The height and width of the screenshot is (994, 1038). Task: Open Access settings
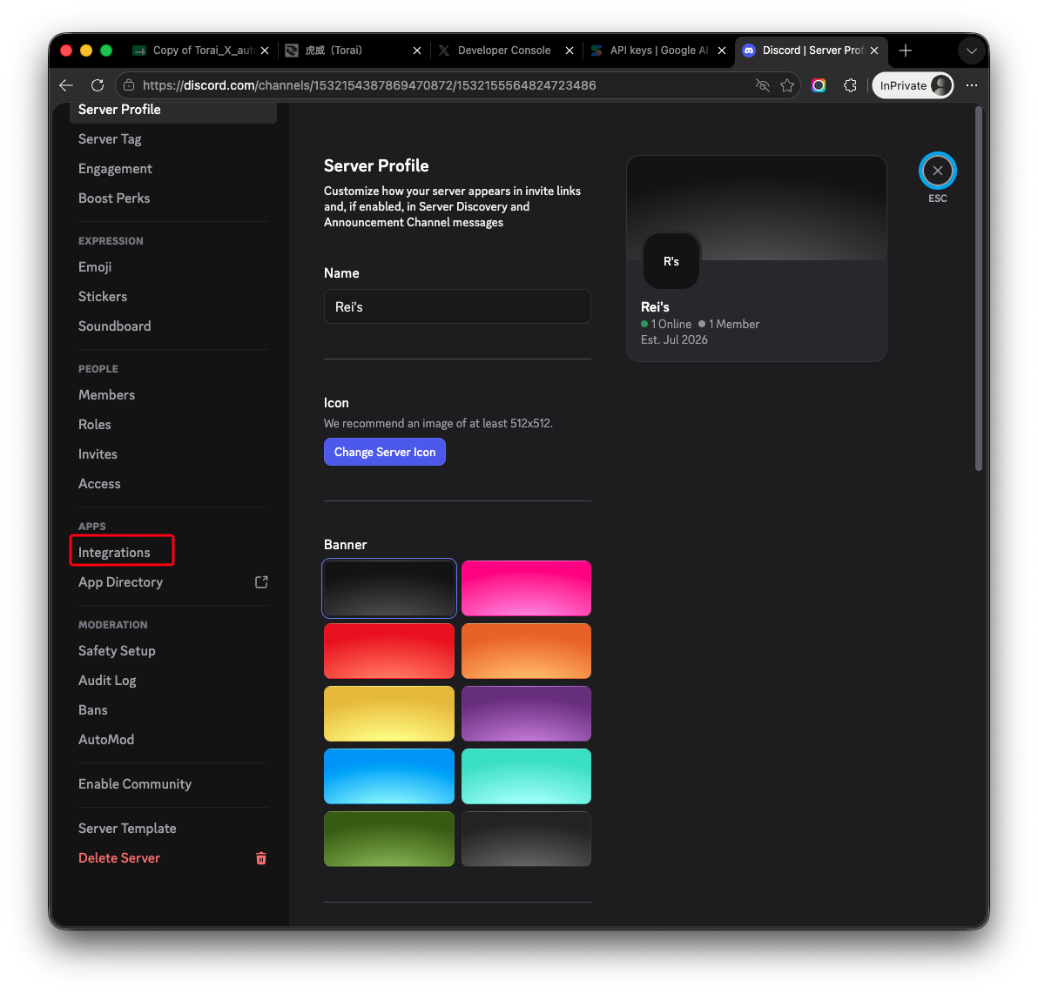[172, 483]
